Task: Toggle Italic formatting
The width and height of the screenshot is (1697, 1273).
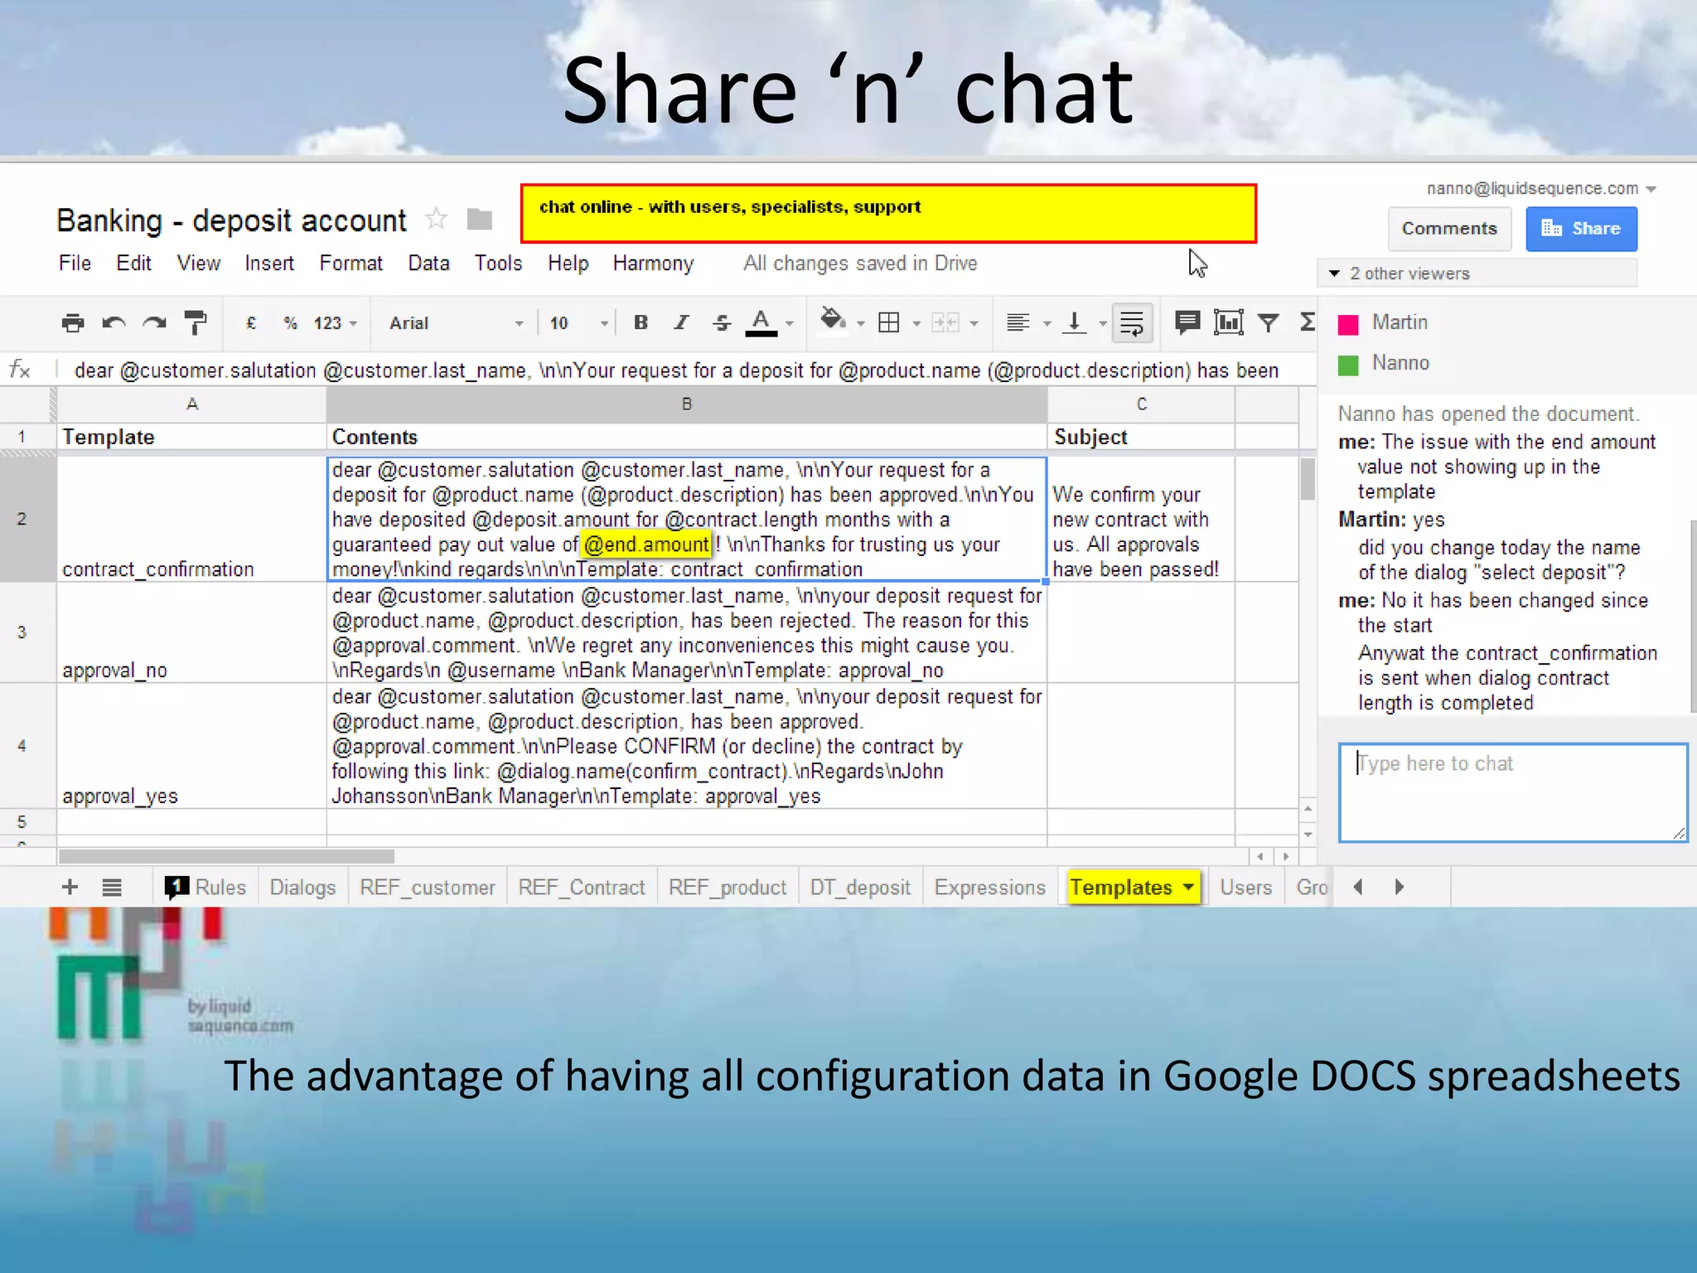Action: click(681, 322)
